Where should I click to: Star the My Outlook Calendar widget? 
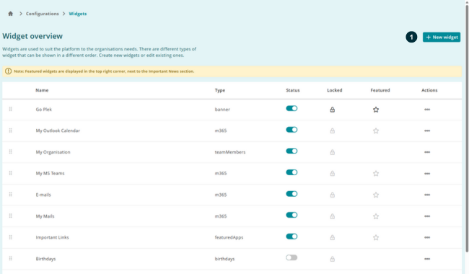pyautogui.click(x=376, y=131)
